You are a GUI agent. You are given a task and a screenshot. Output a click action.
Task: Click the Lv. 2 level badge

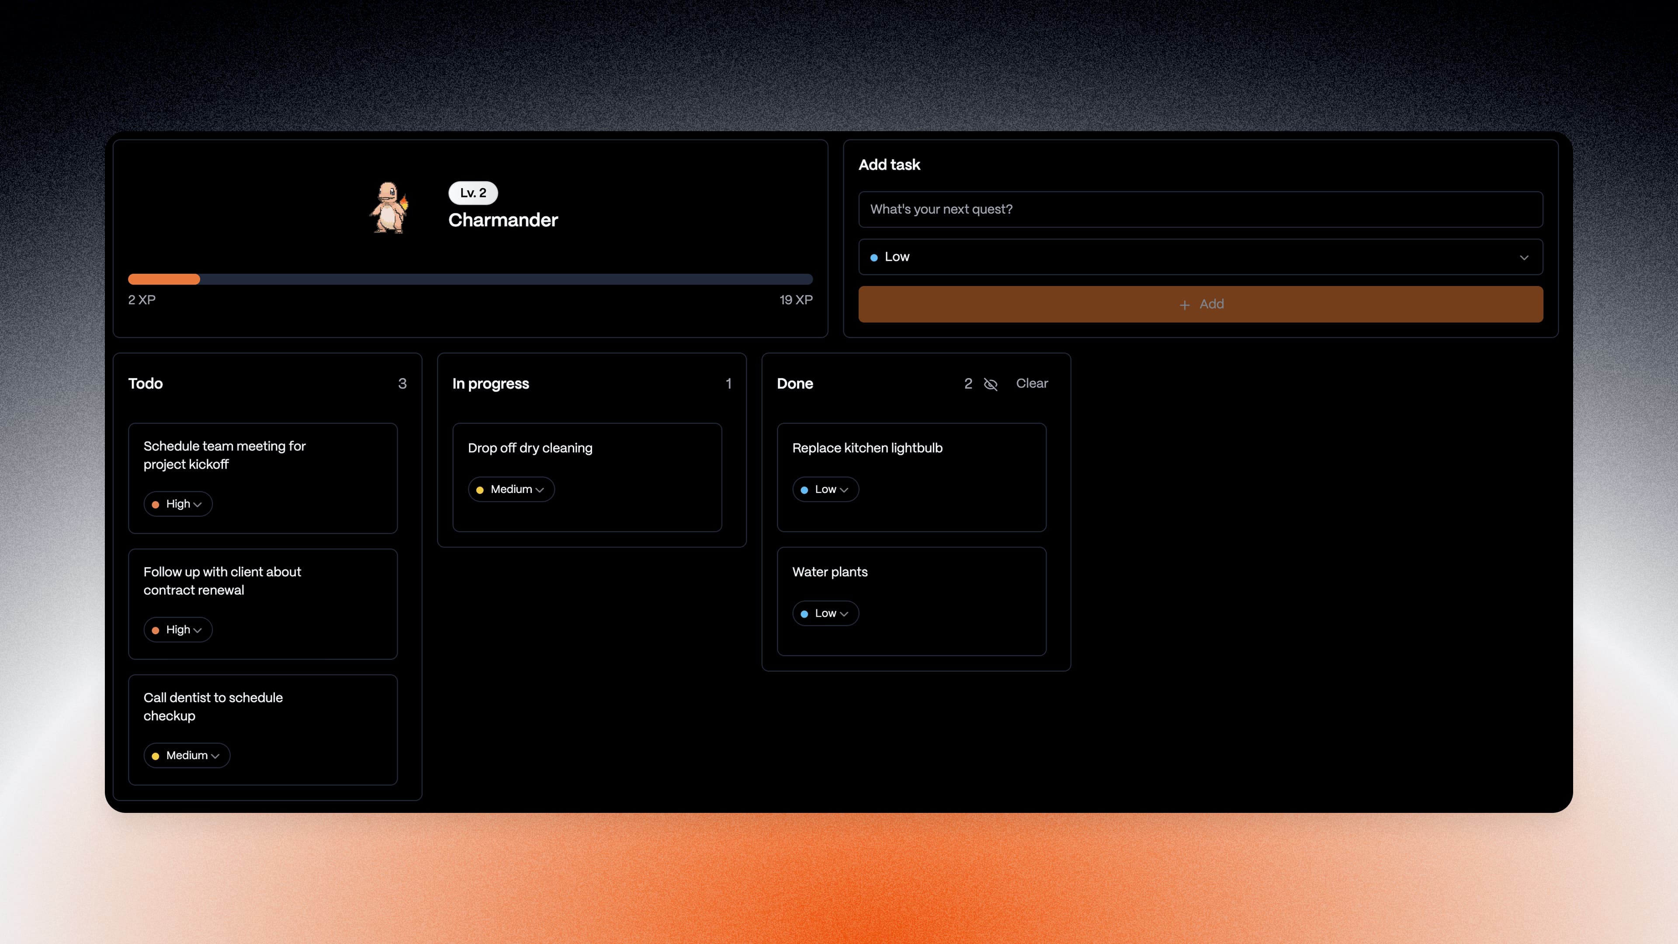(473, 193)
